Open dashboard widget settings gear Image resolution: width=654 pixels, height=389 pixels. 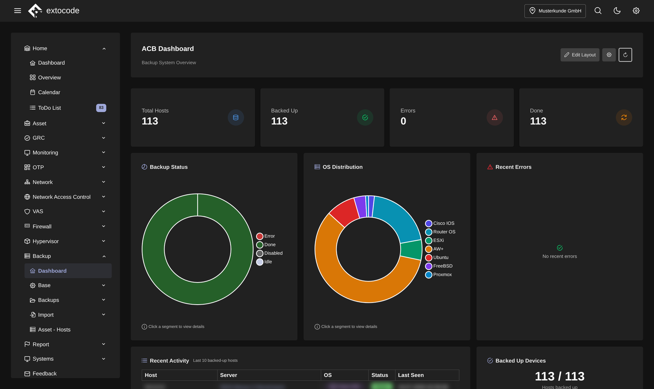(609, 55)
